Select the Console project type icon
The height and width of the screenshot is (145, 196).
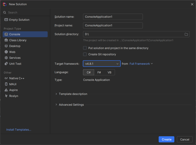click(6, 34)
